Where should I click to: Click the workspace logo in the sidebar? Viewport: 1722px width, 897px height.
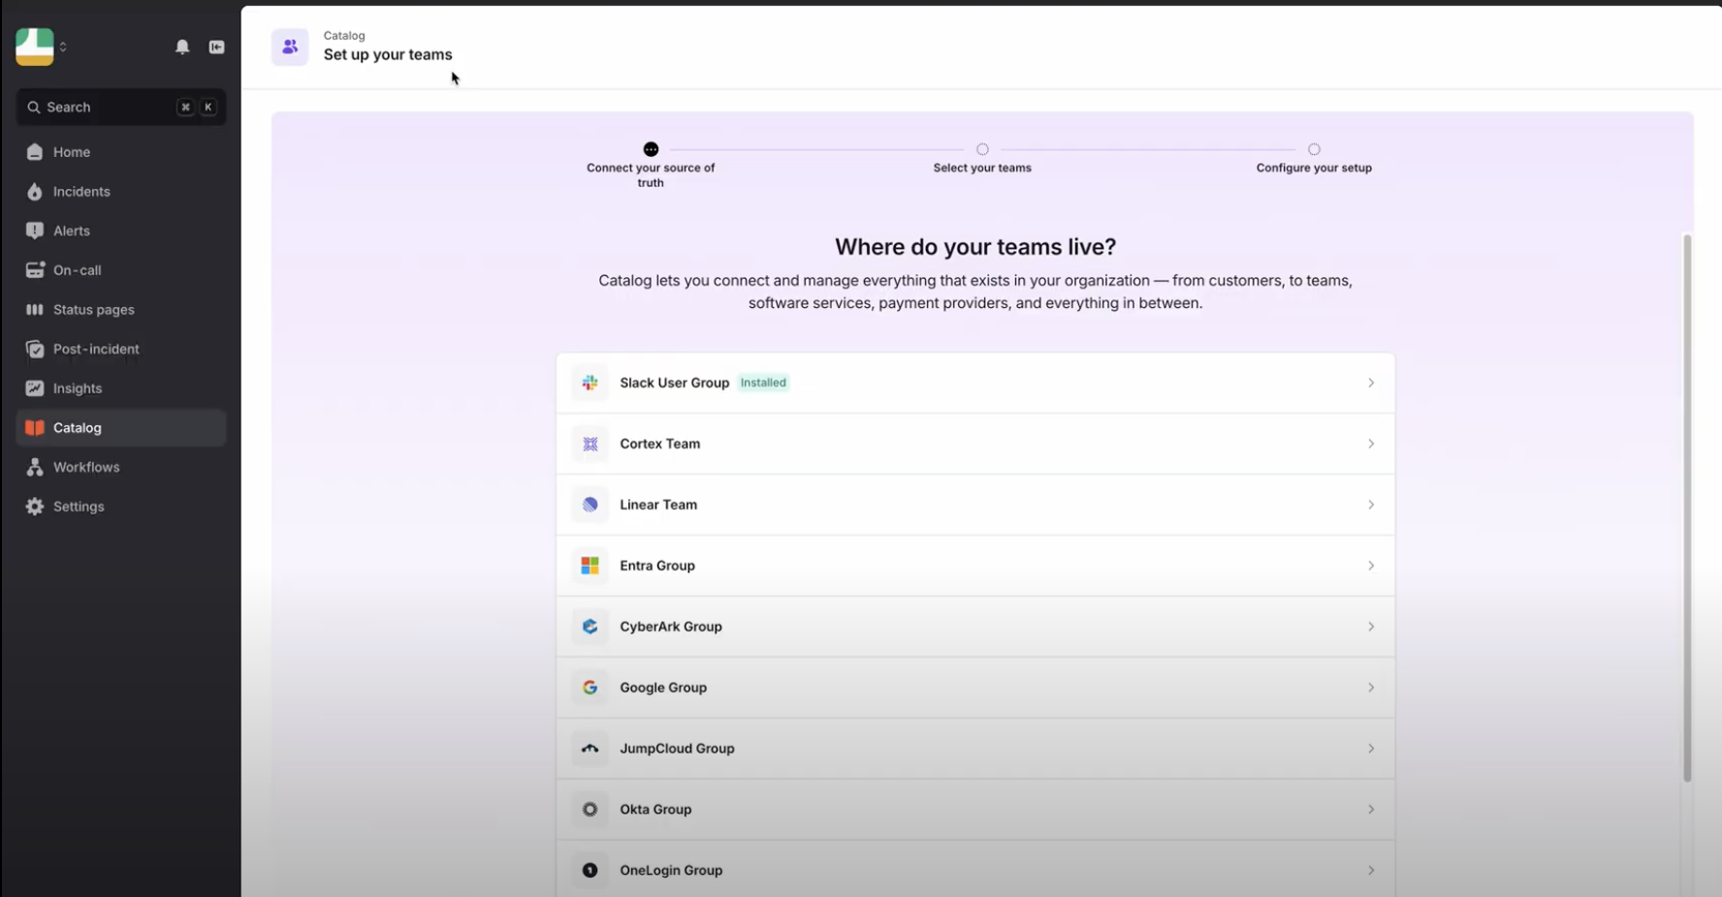35,46
